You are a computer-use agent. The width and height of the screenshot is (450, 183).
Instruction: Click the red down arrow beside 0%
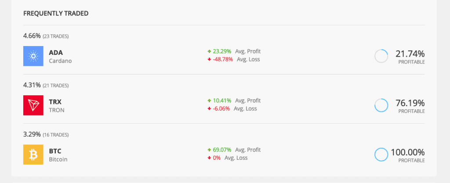tap(209, 158)
